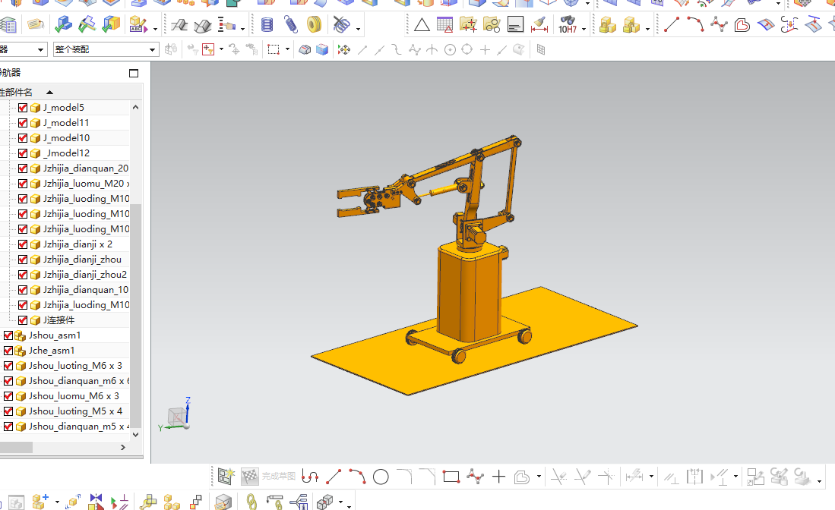Select Jzhijia_dianji_zhou in the assembly tree

coord(82,260)
